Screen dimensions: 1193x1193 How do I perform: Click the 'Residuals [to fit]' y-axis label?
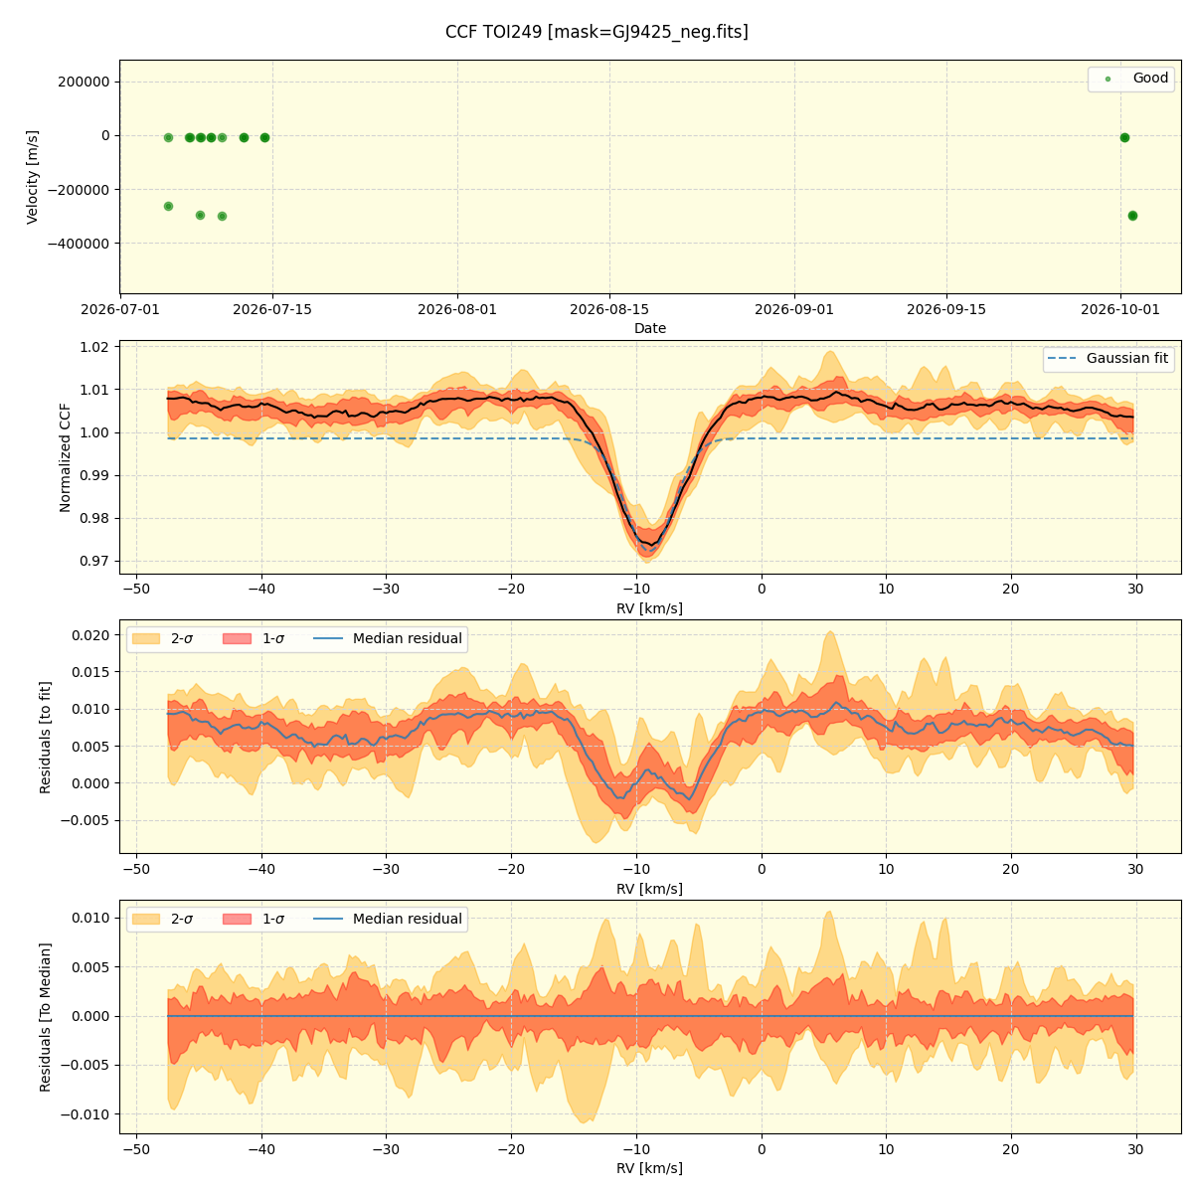click(45, 737)
